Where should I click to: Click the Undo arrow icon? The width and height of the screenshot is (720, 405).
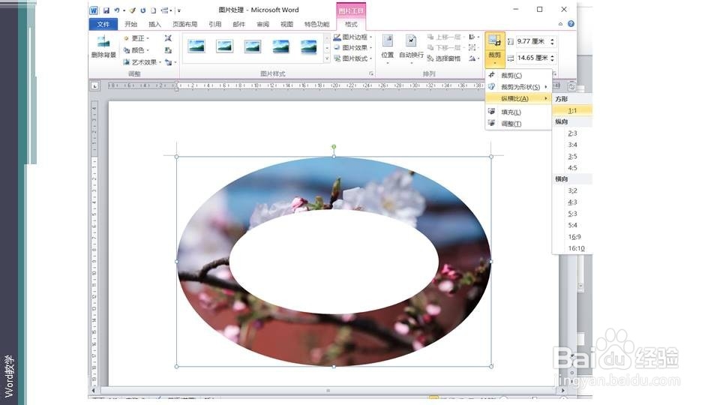click(117, 10)
